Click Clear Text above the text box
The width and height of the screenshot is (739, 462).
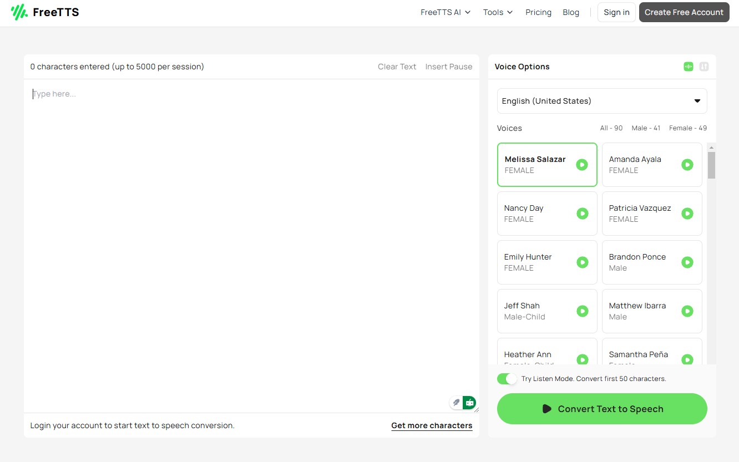pos(397,67)
